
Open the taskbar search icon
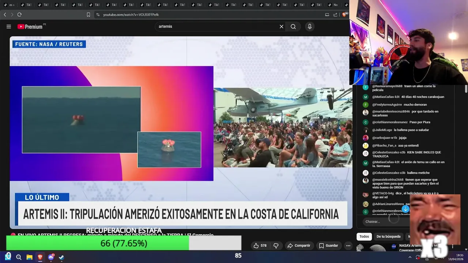[19, 257]
